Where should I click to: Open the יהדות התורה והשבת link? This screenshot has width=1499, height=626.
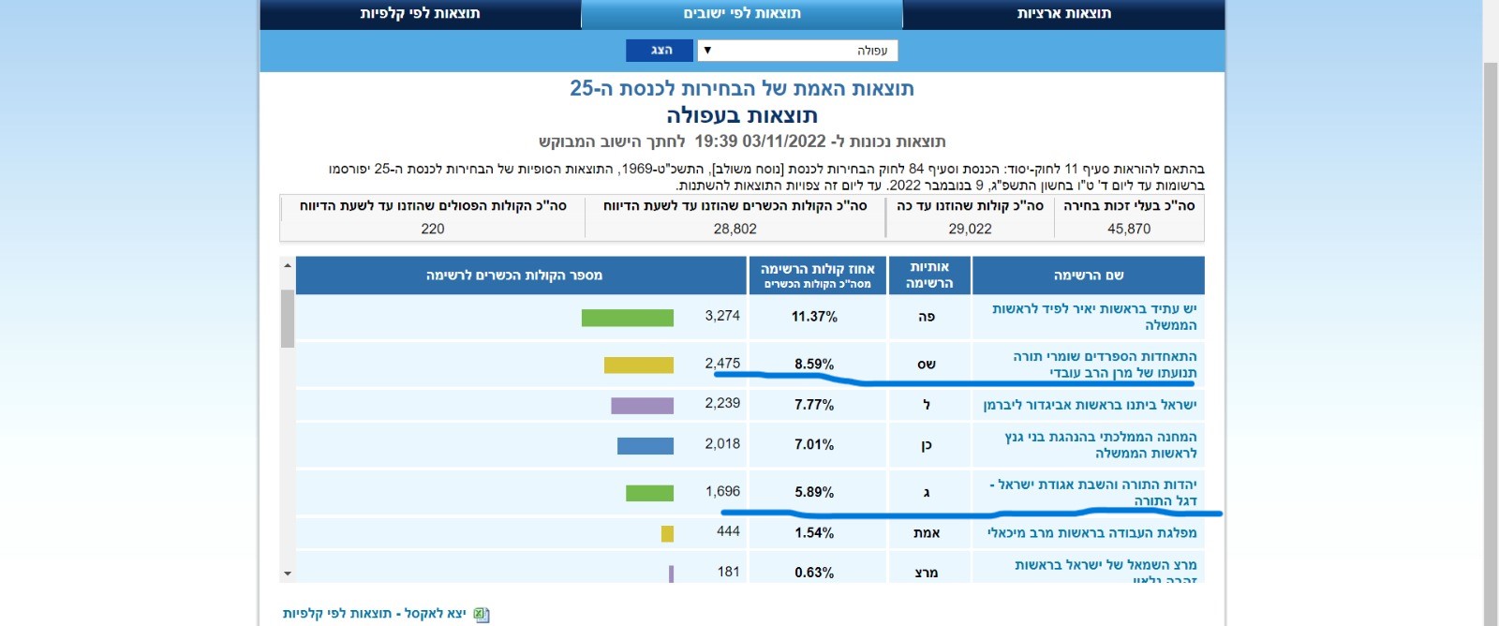1093,493
